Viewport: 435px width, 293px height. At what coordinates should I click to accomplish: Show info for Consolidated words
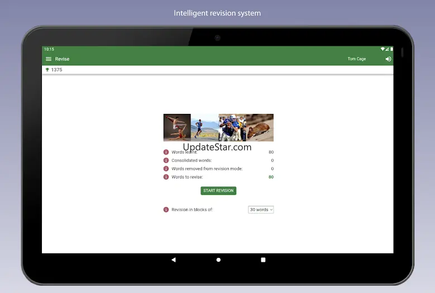tap(166, 161)
